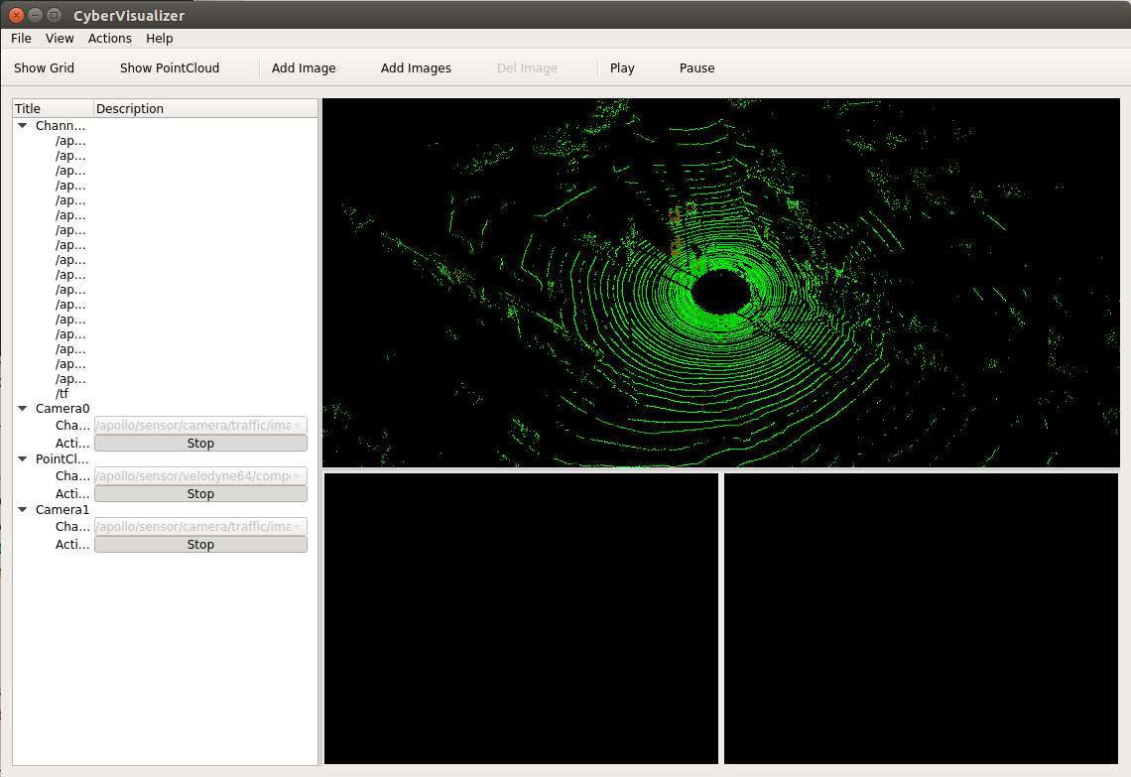1131x777 pixels.
Task: Stop the PointCloud stream
Action: [200, 493]
